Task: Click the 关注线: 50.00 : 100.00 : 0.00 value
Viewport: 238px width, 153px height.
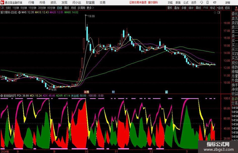Action: tap(87, 96)
